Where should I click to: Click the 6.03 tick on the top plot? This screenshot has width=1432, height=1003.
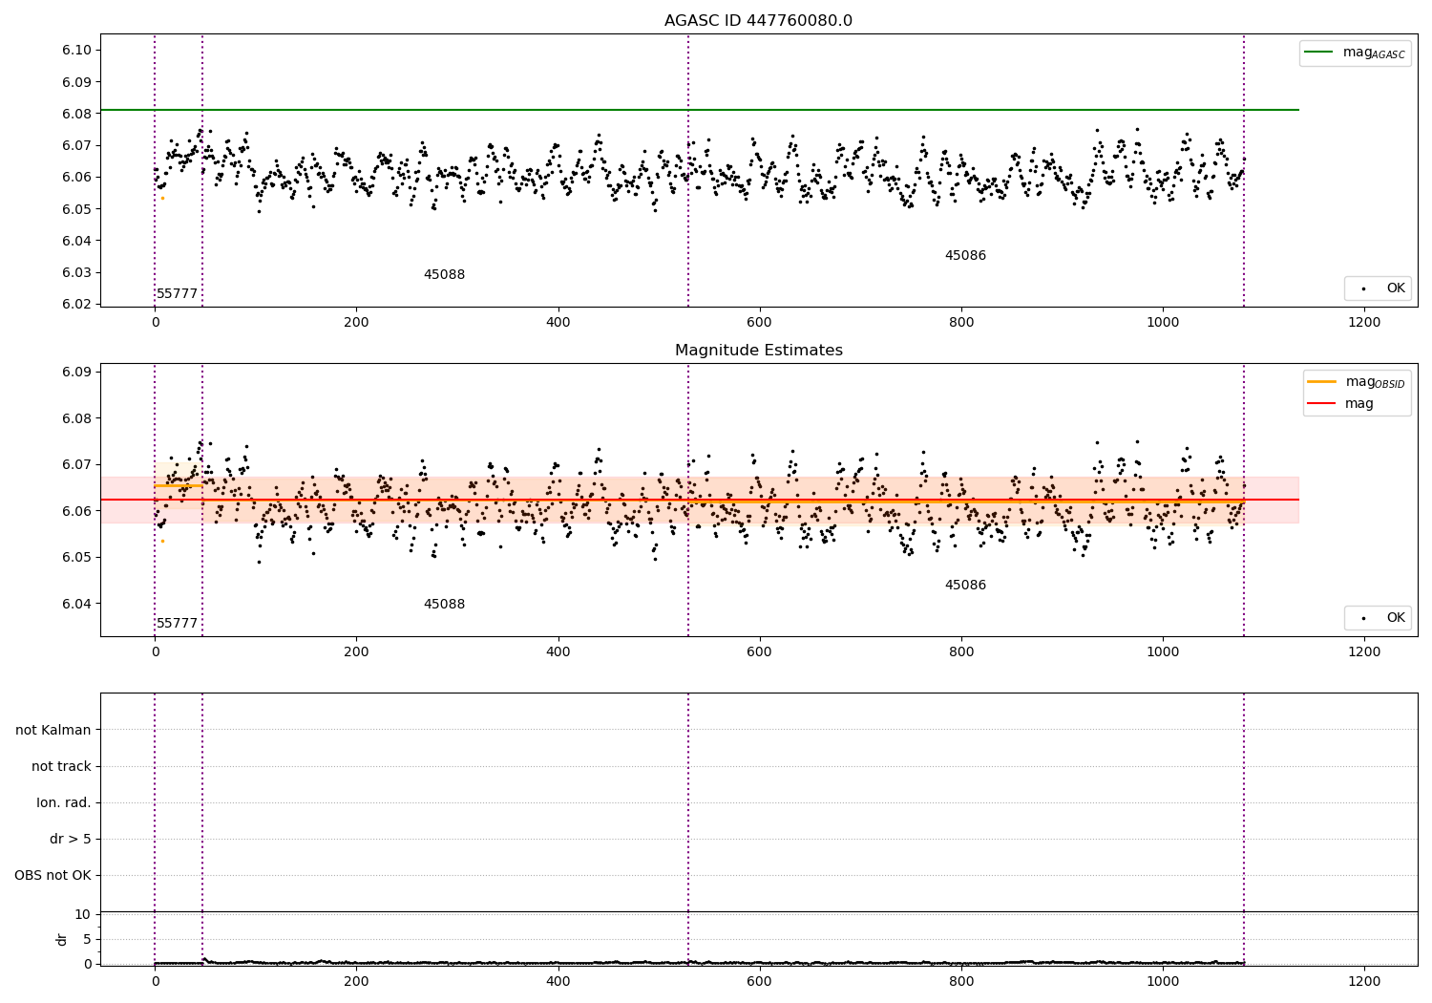tap(75, 272)
